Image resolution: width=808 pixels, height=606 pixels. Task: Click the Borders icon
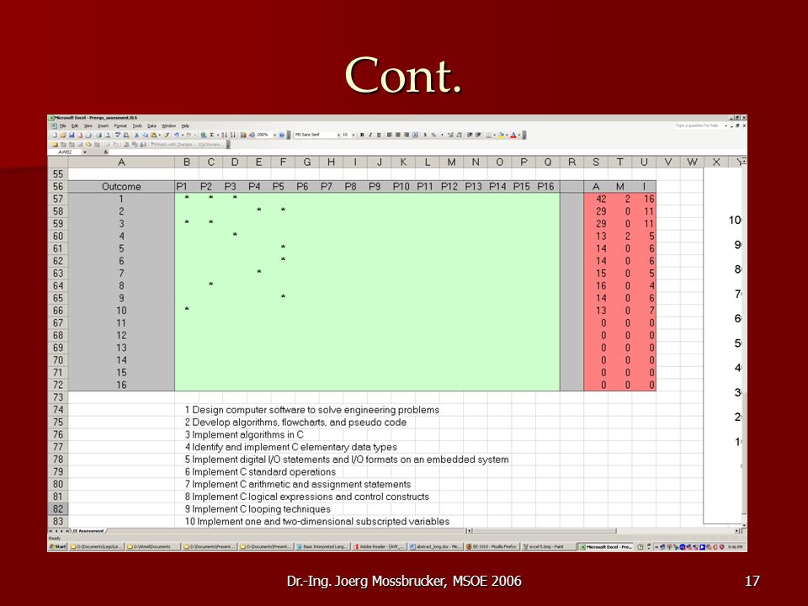pyautogui.click(x=488, y=135)
